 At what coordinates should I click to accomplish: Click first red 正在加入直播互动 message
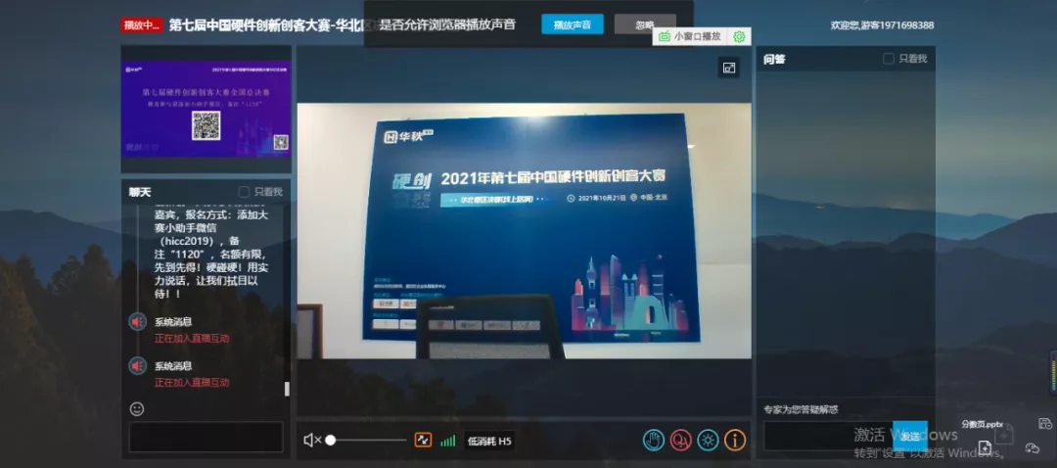pyautogui.click(x=192, y=338)
